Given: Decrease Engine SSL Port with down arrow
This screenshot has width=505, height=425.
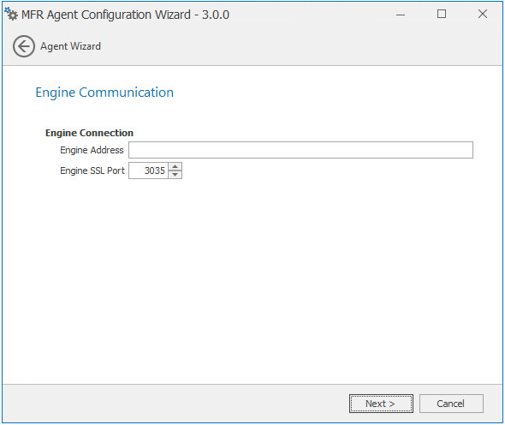Looking at the screenshot, I should pyautogui.click(x=175, y=175).
